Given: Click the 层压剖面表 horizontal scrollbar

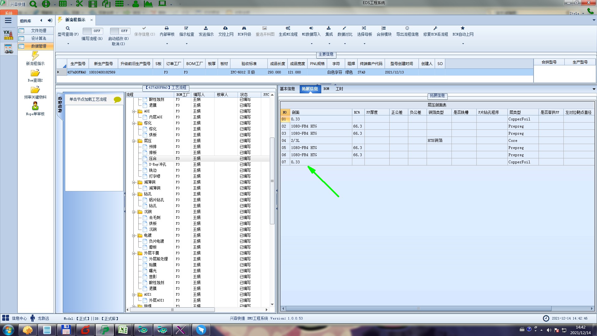Looking at the screenshot, I should coord(418,309).
